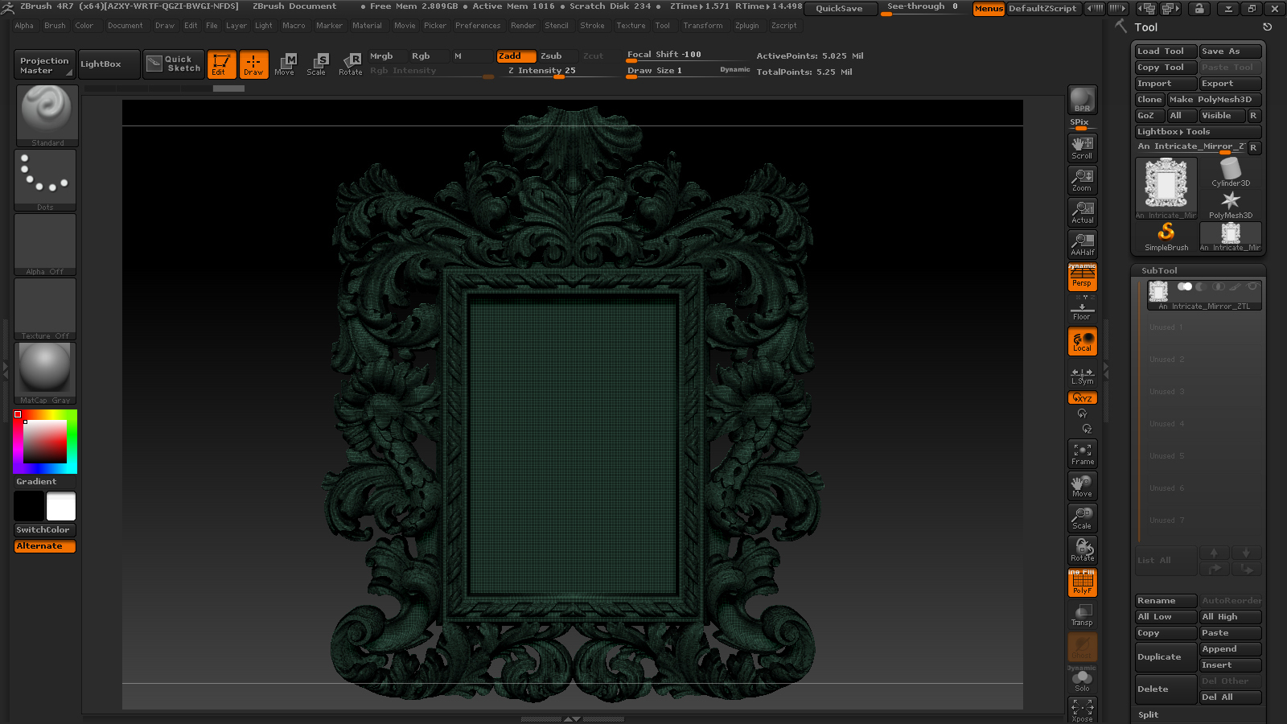The image size is (1287, 724).
Task: Expand the Split section
Action: pyautogui.click(x=1149, y=714)
